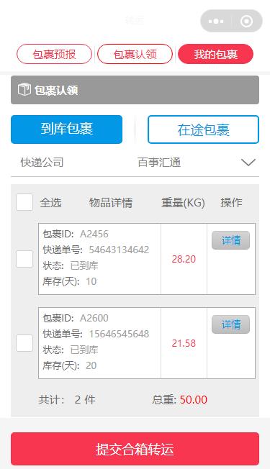Tick the 全选 select-all checkbox
Viewport: 270px width, 469px height.
[24, 202]
